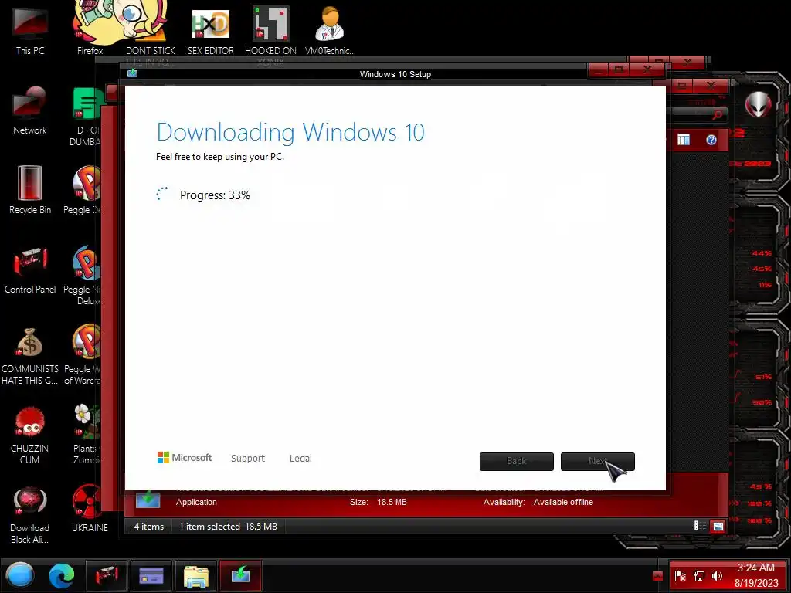Select DONT STICK THIS IN YO... shortcut
Image resolution: width=791 pixels, height=593 pixels.
[151, 36]
